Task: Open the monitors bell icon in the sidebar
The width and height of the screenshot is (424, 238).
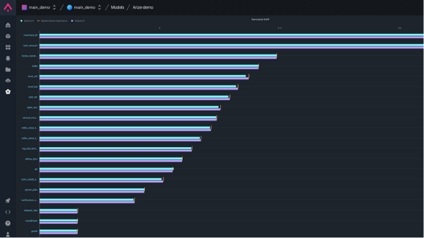Action: (x=8, y=58)
